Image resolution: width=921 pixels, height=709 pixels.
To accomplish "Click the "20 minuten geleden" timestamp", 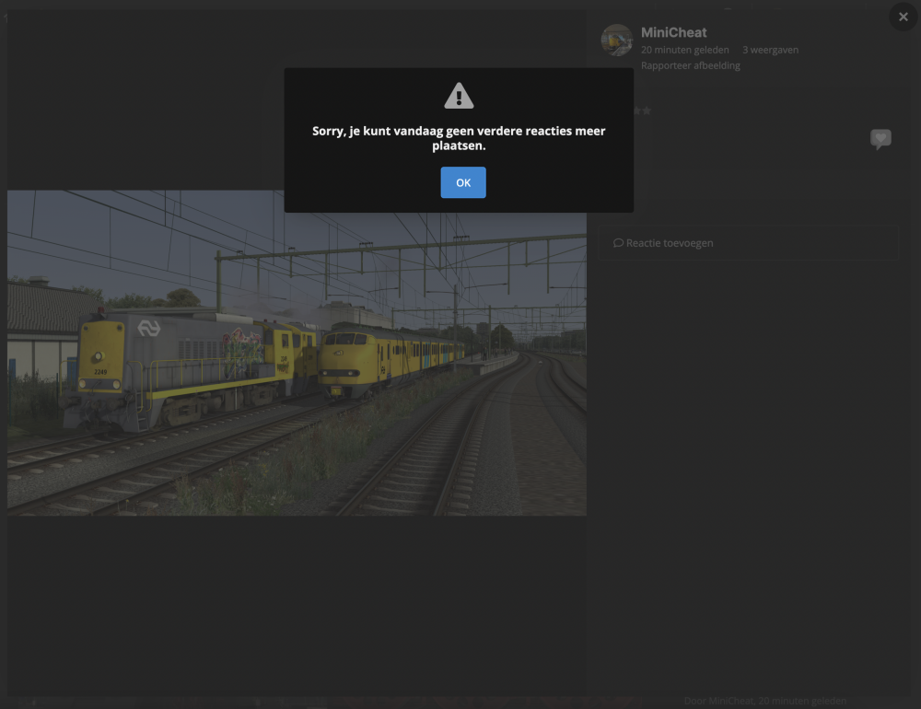I will 685,50.
